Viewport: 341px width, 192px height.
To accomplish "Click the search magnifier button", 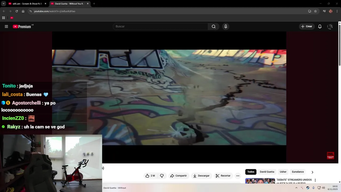I will pos(214,26).
